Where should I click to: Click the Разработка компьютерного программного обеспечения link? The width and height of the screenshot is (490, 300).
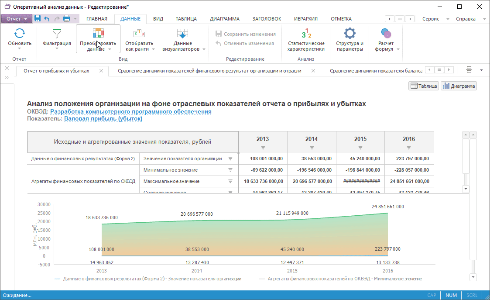click(131, 112)
